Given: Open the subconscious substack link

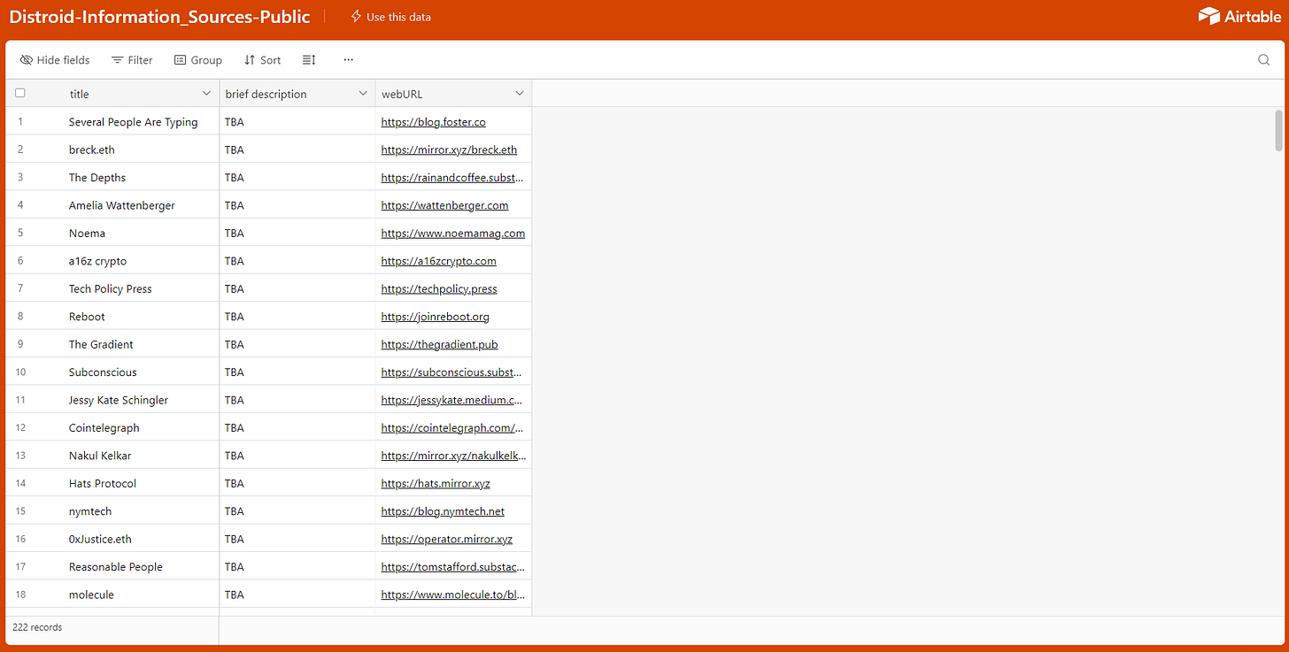Looking at the screenshot, I should [453, 372].
